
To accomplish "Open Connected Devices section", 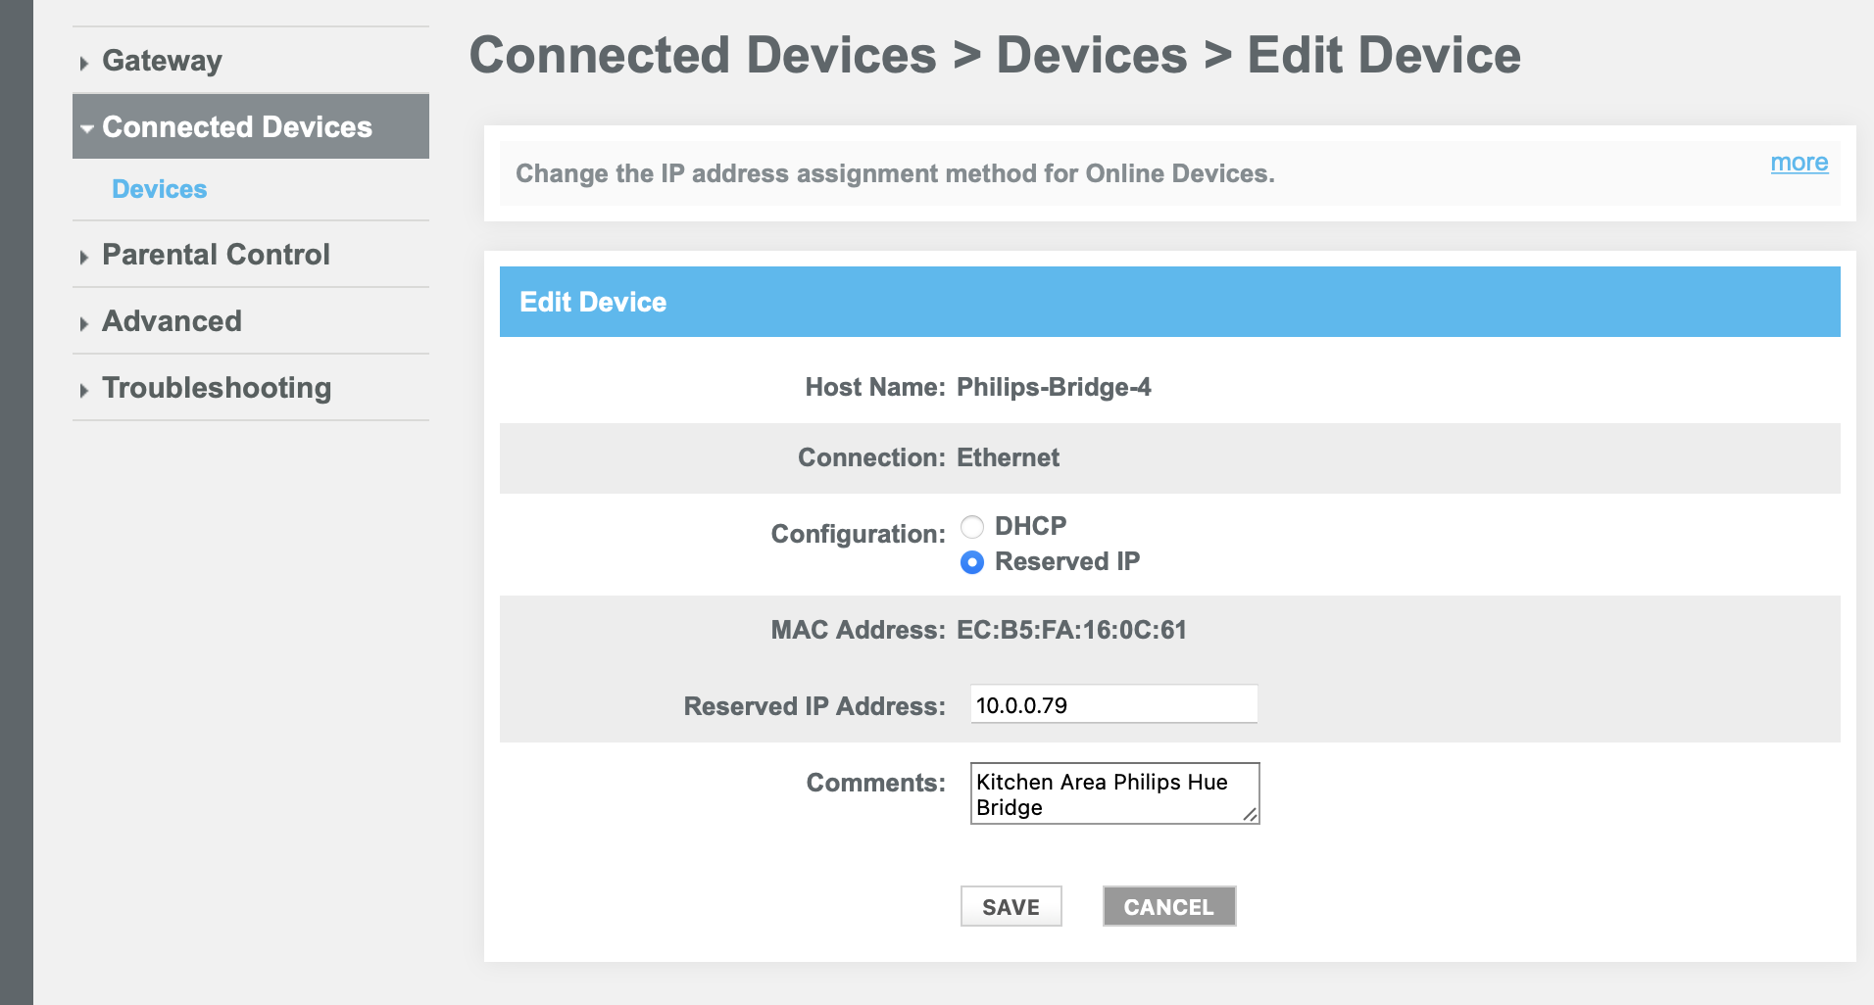I will coord(236,126).
